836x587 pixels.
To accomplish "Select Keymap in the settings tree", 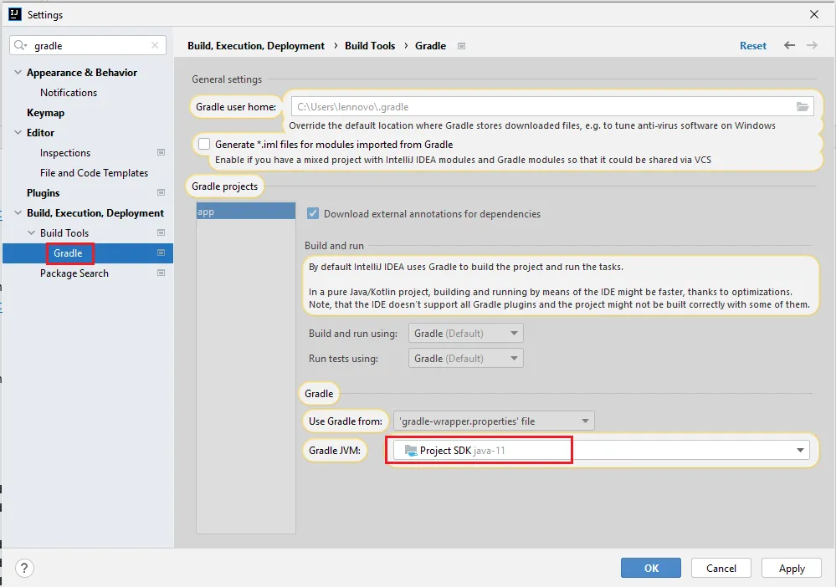I will (x=46, y=112).
